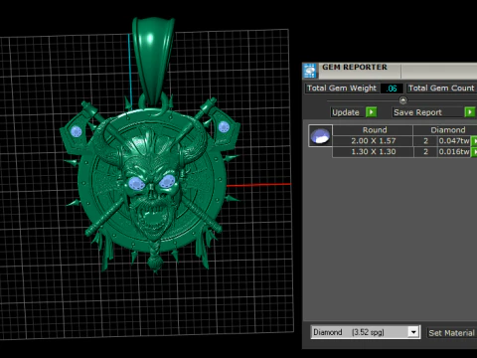Select the gem on the left axe head
The image size is (477, 358).
point(77,131)
